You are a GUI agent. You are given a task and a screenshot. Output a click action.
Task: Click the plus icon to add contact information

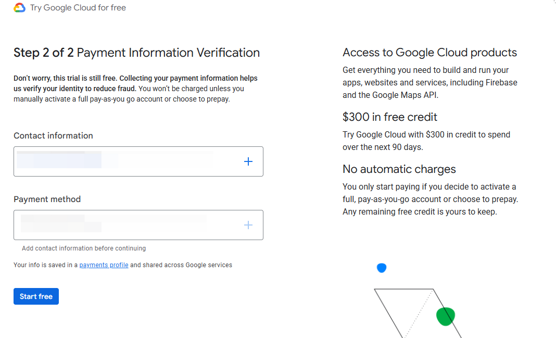[248, 161]
